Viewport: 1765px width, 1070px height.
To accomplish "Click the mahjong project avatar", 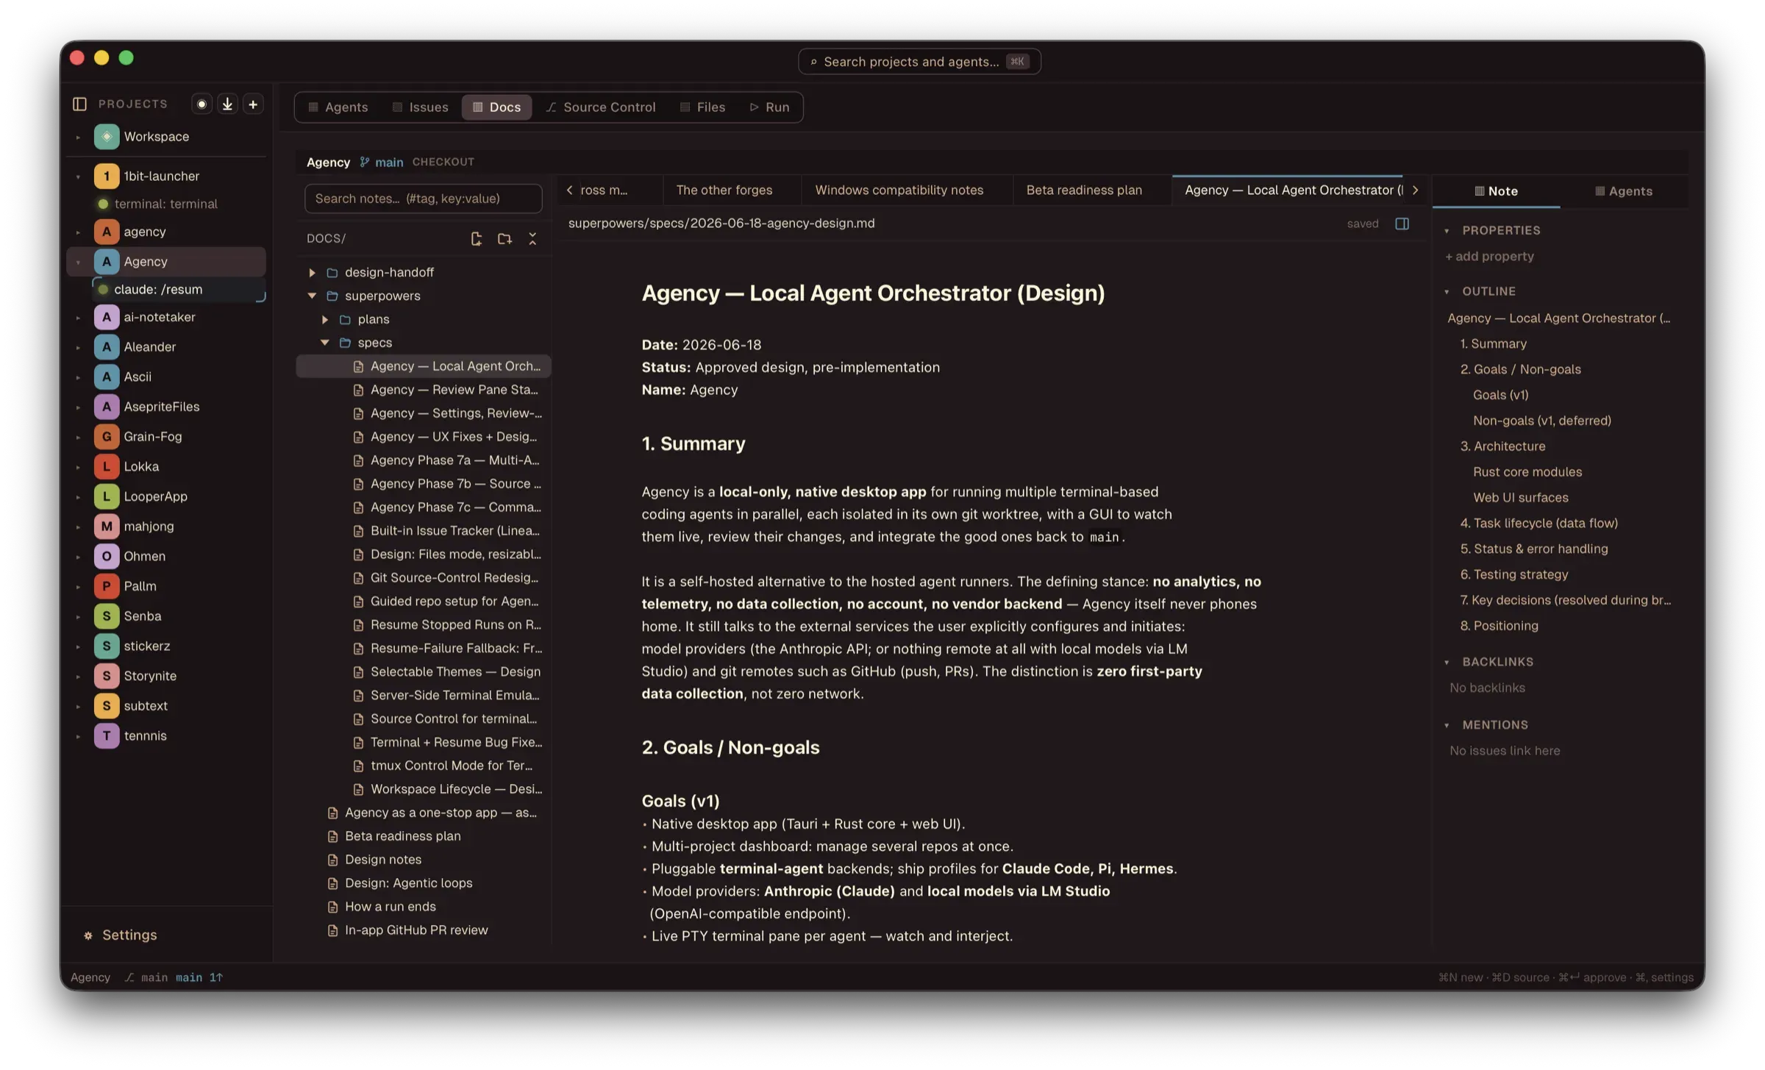I will (x=107, y=526).
